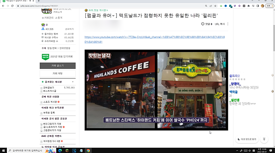275x153 pixels.
Task: Open the post's three-dot more options menu
Action: (x=228, y=24)
